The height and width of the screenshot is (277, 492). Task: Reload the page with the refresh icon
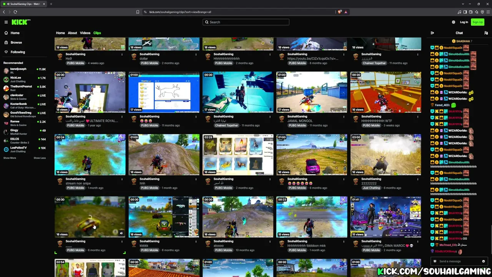15,12
